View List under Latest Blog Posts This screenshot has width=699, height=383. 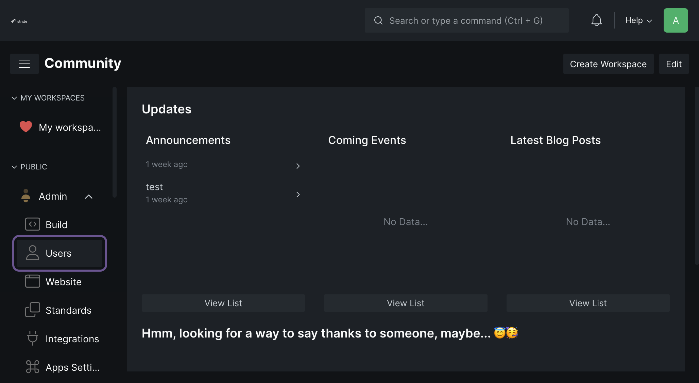click(x=588, y=303)
